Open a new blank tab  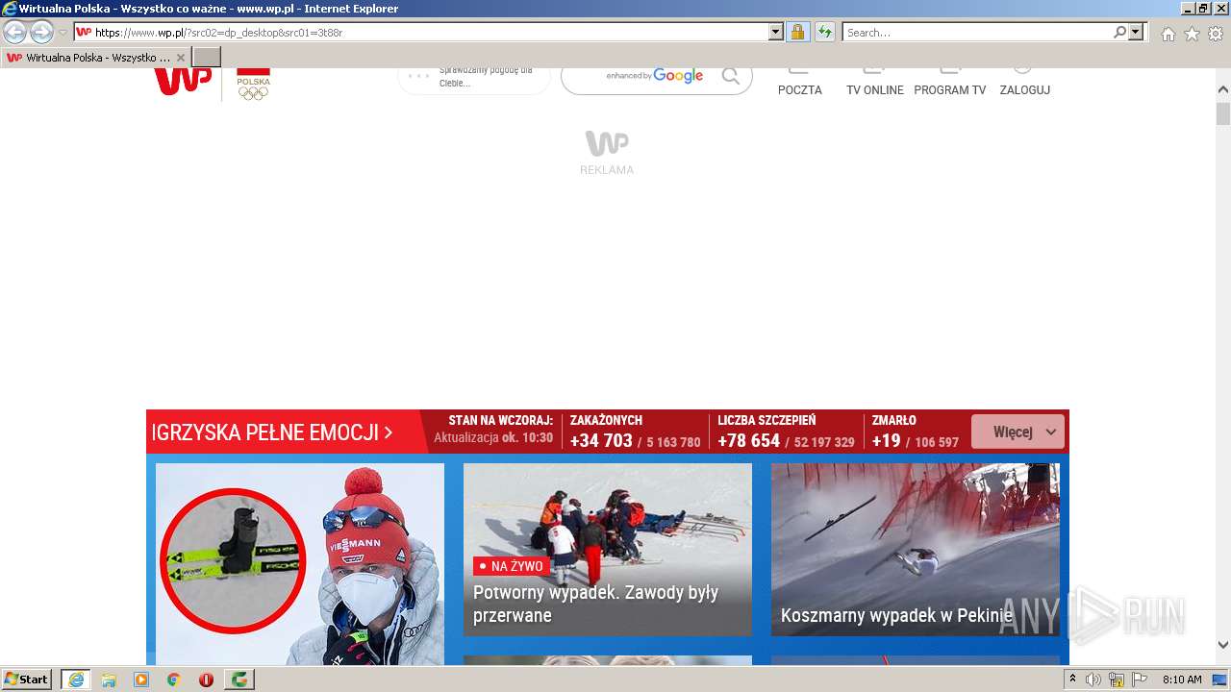(207, 58)
